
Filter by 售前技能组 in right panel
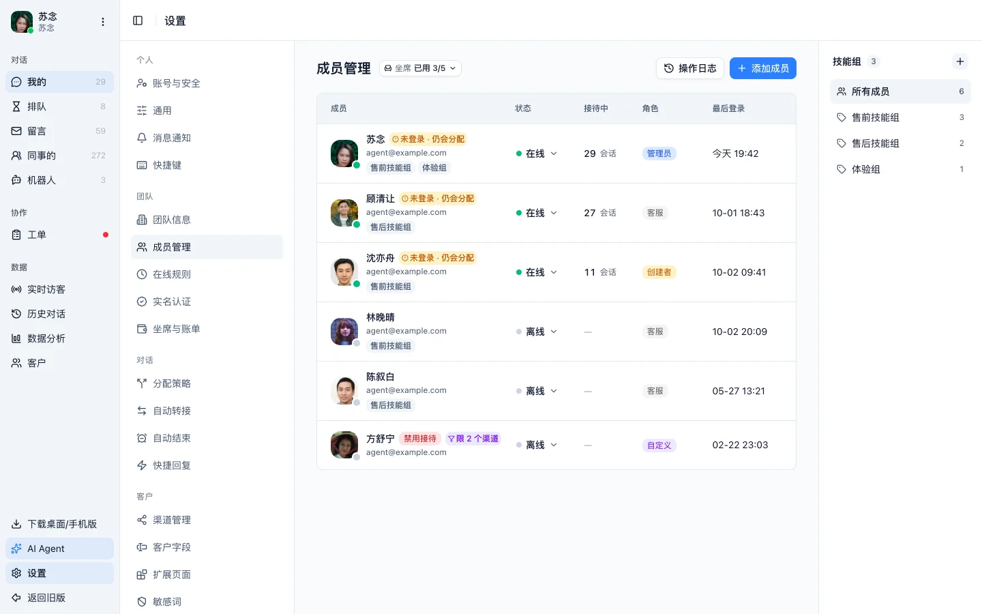(x=900, y=117)
